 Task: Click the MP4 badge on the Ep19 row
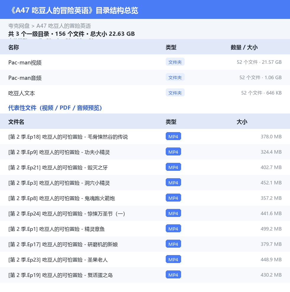pyautogui.click(x=173, y=275)
